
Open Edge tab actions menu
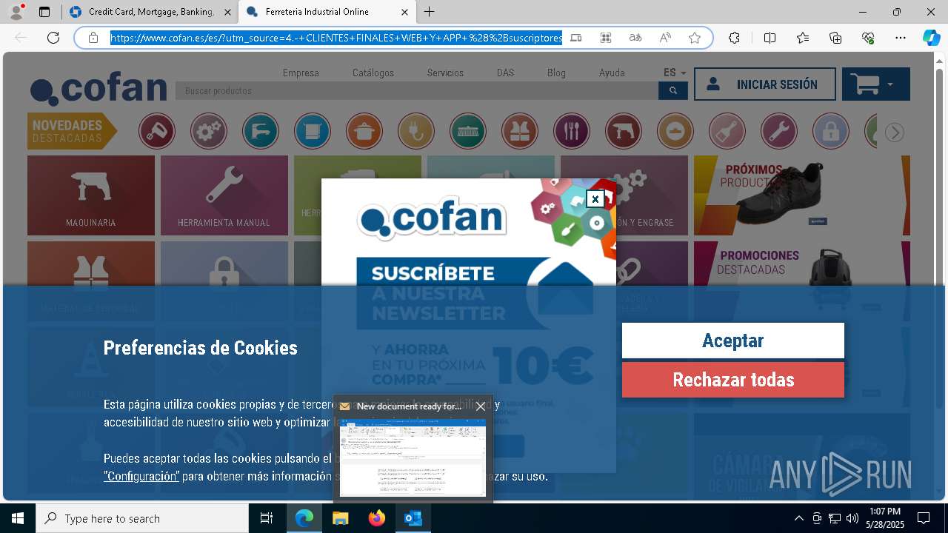(x=44, y=12)
